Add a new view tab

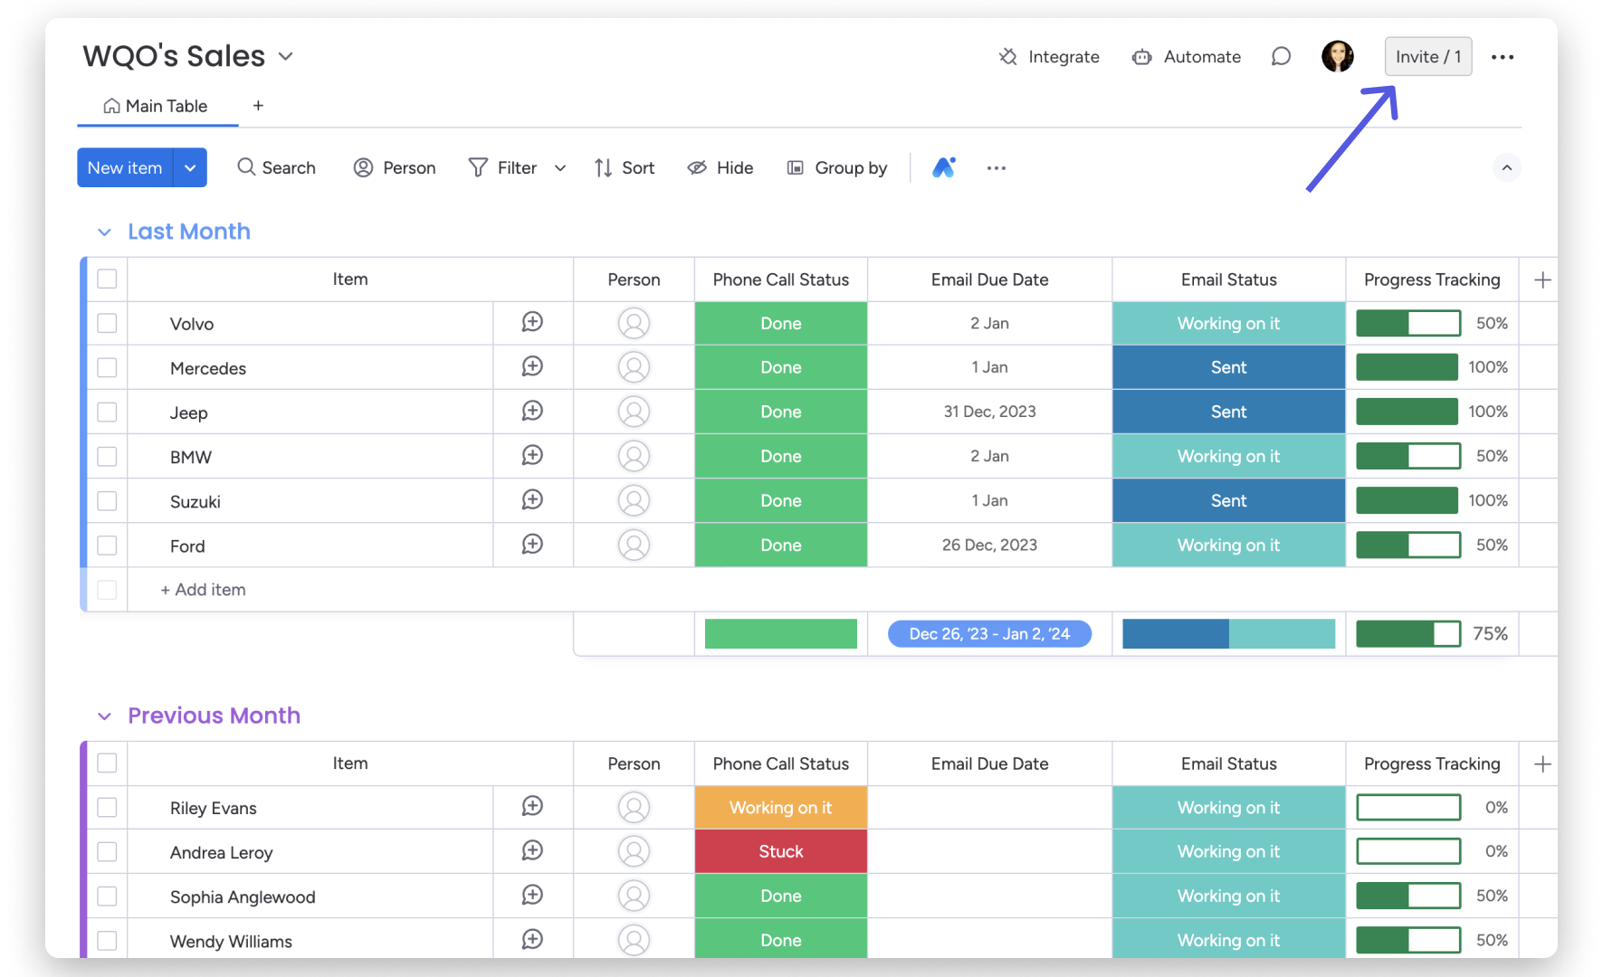(x=258, y=106)
